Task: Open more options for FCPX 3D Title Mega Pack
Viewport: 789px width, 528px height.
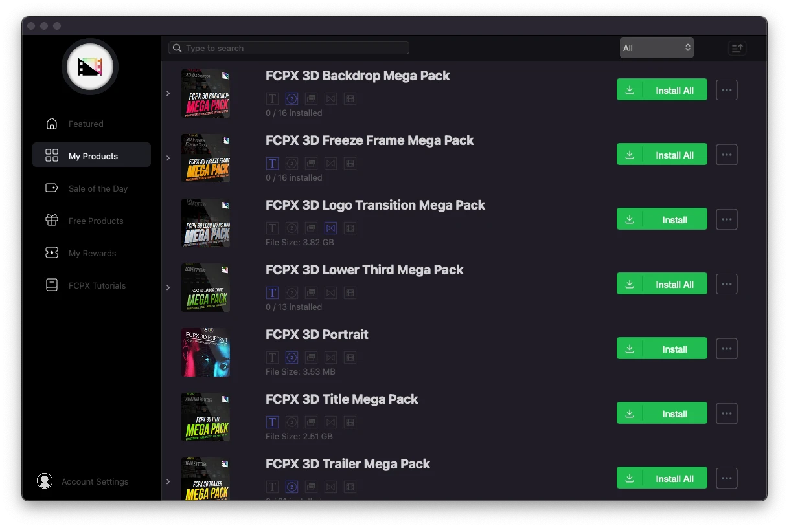Action: [x=727, y=413]
